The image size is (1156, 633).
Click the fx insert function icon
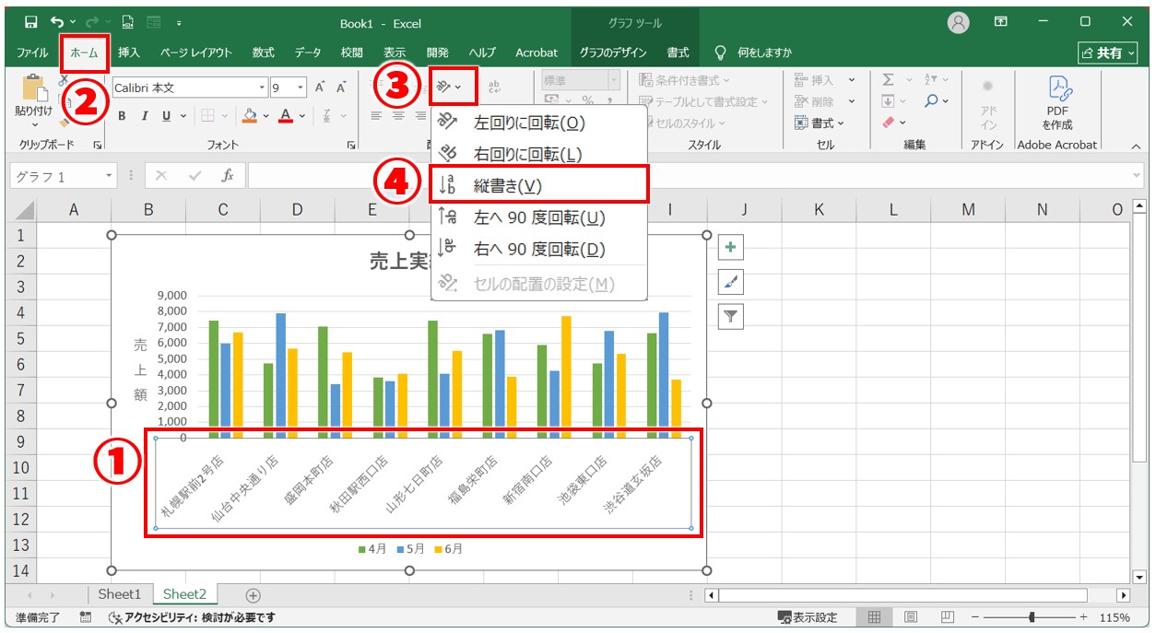pos(228,176)
